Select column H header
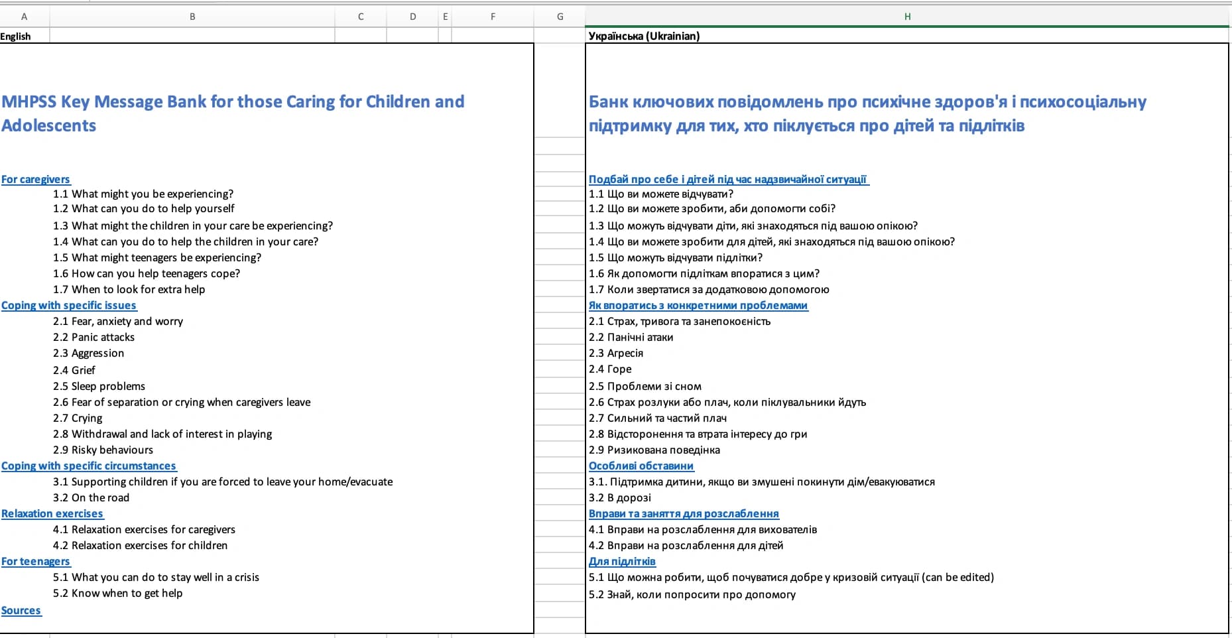Screen dimensions: 1232x638 pyautogui.click(x=907, y=17)
